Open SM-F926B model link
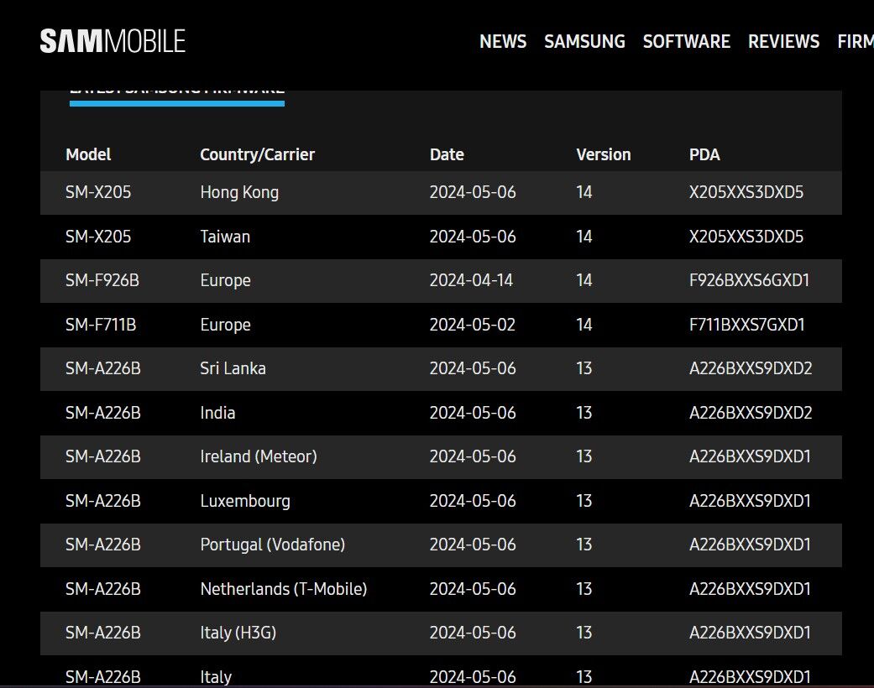The height and width of the screenshot is (688, 874). click(x=102, y=280)
